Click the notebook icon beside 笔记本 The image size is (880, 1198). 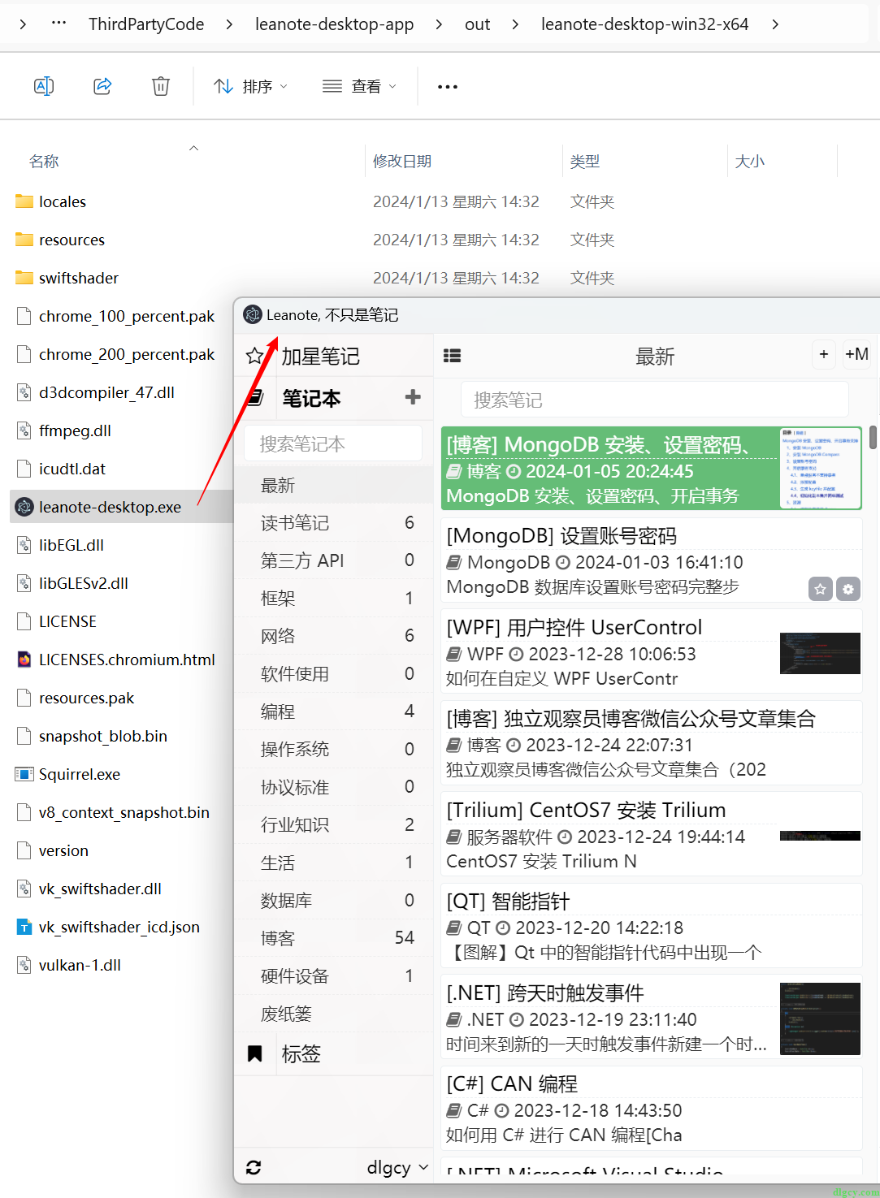(x=255, y=398)
